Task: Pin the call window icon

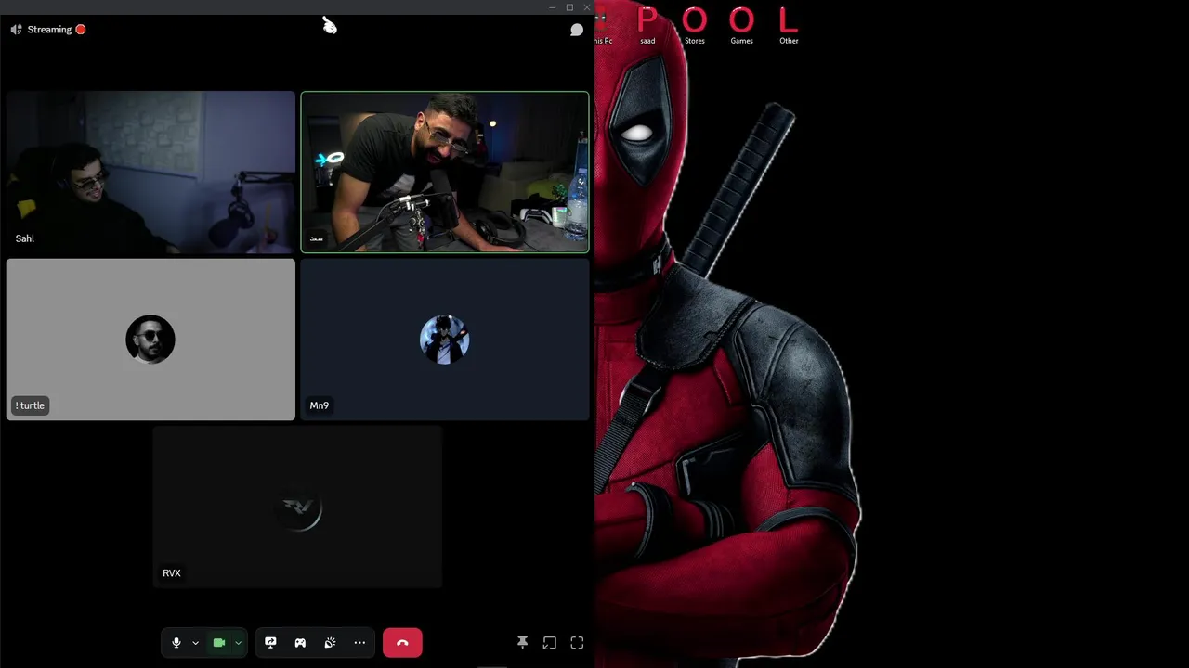Action: tap(522, 643)
